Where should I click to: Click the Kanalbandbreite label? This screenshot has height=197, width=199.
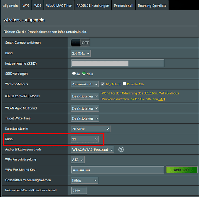pyautogui.click(x=17, y=129)
